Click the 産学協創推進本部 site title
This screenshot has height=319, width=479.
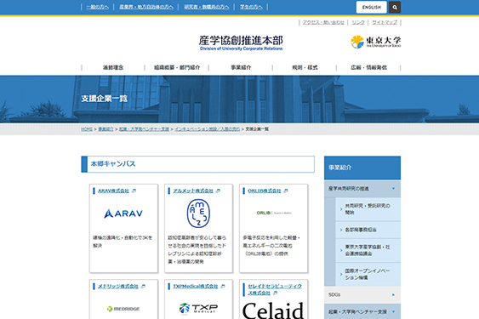click(x=241, y=43)
